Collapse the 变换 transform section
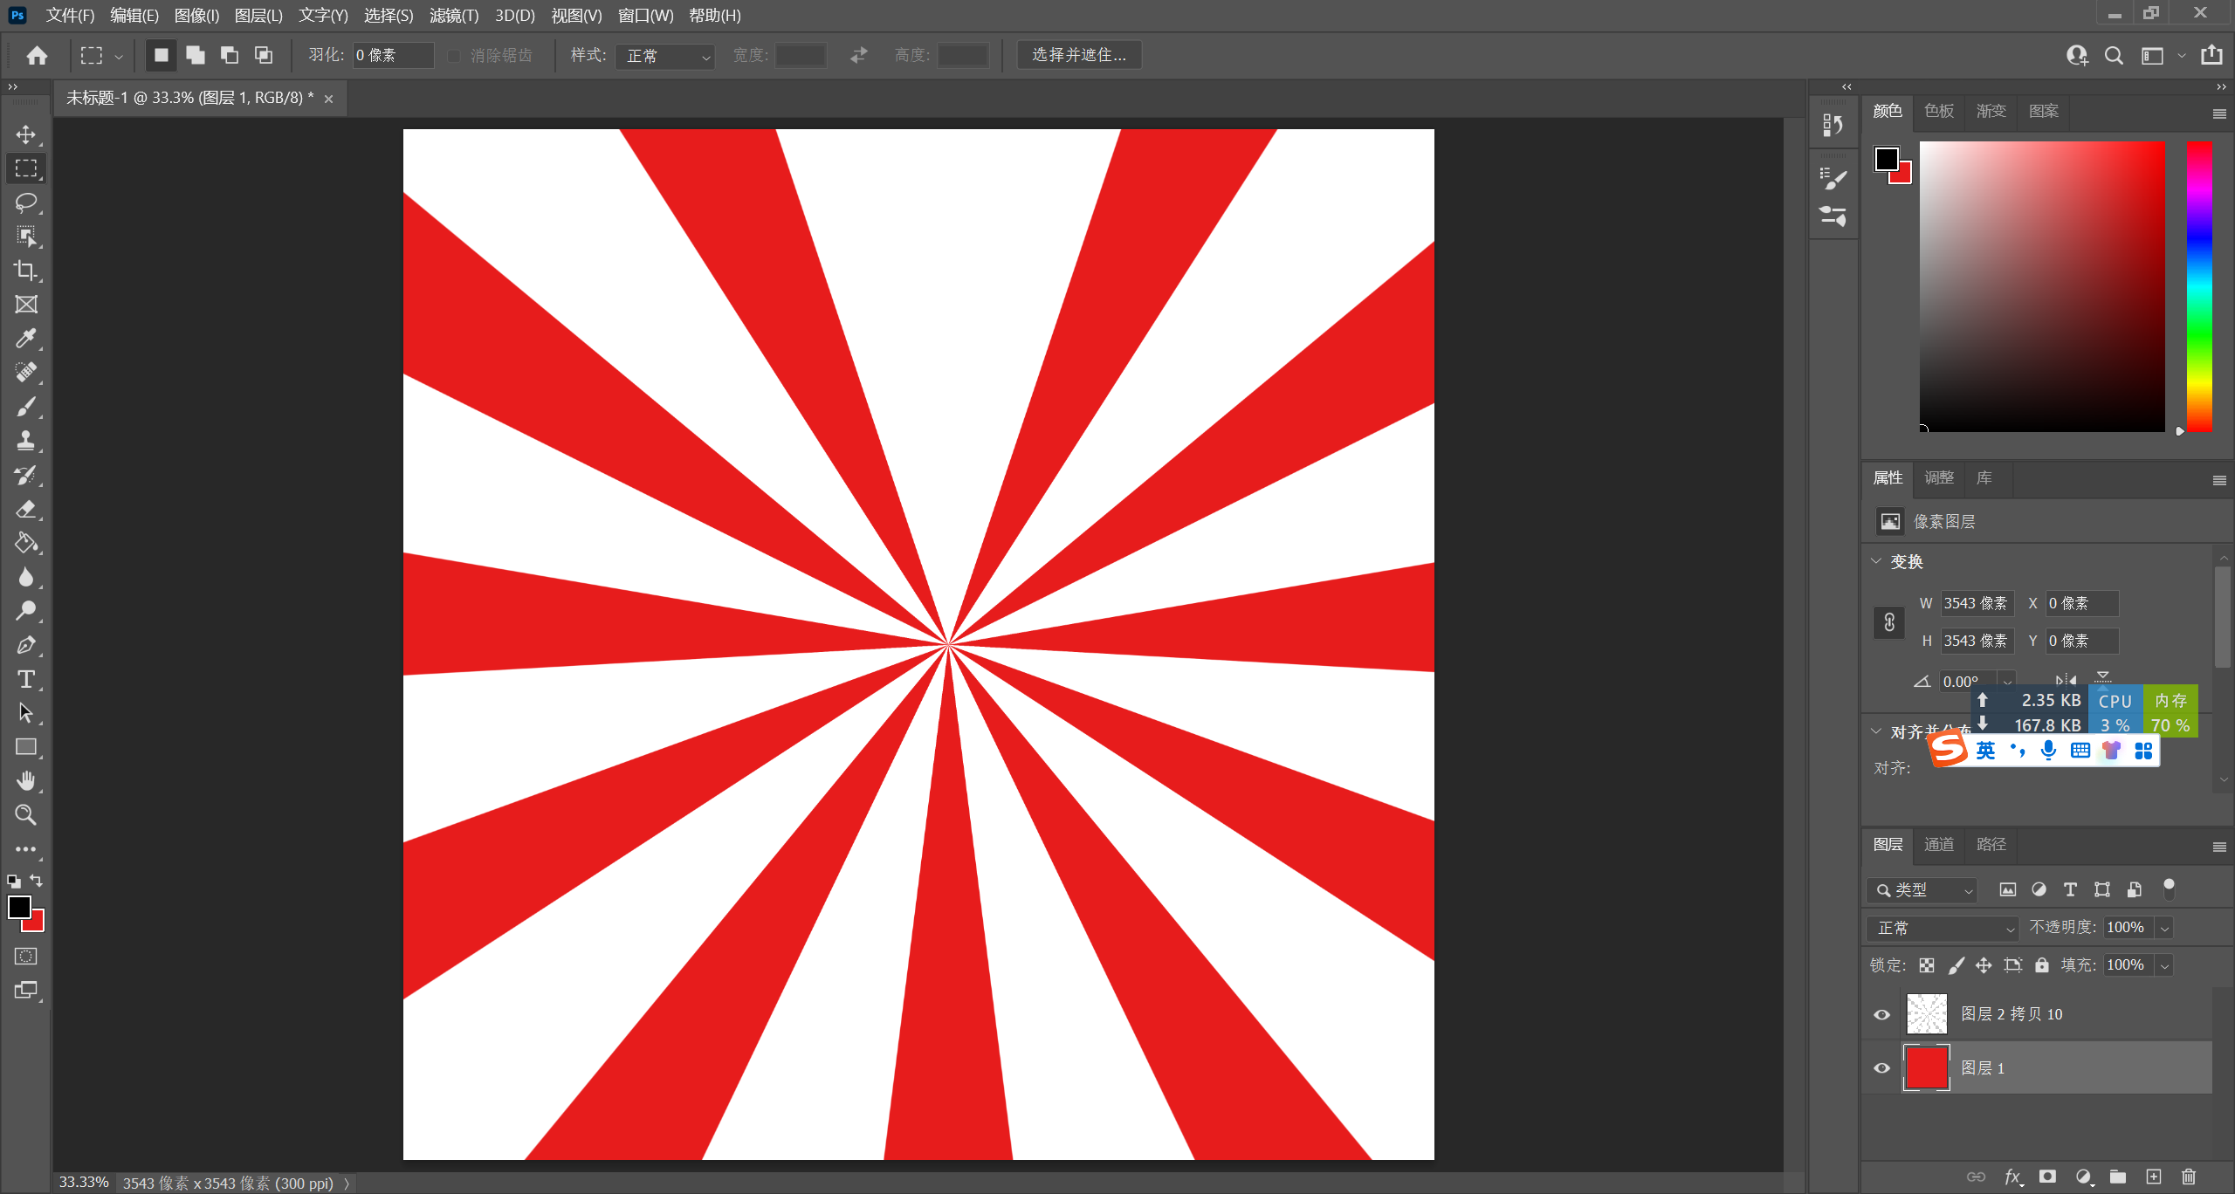 click(x=1876, y=561)
